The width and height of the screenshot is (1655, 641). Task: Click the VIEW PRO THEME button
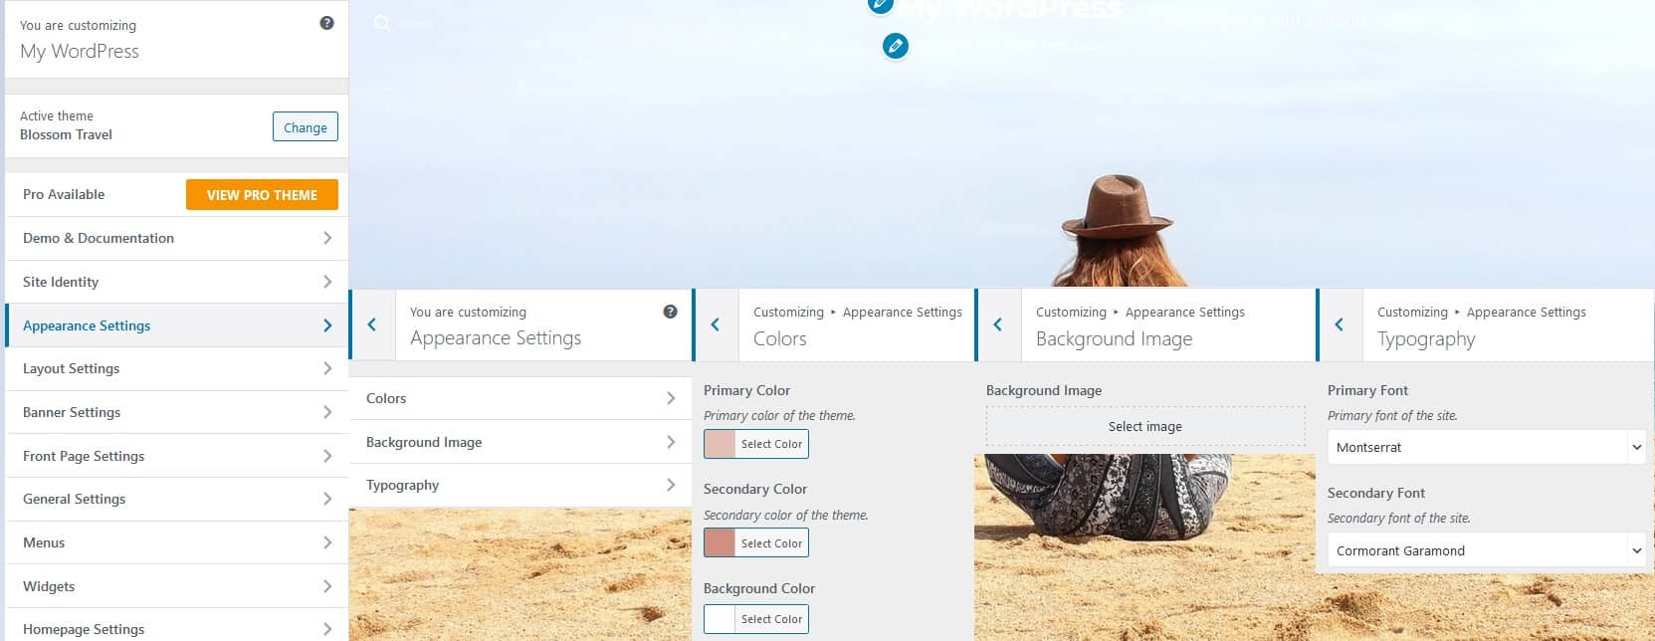(x=262, y=195)
